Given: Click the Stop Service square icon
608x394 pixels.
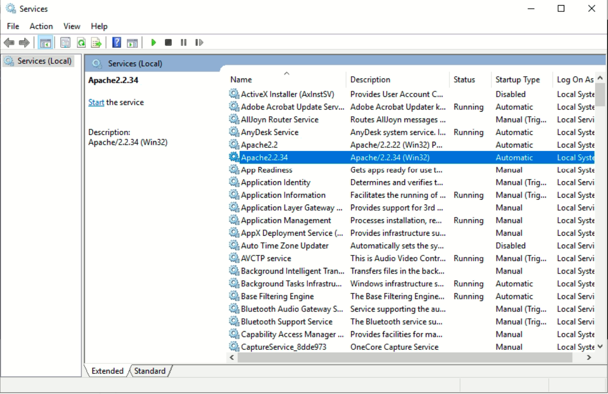Looking at the screenshot, I should [168, 43].
